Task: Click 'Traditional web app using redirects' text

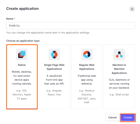Action: tap(87, 80)
